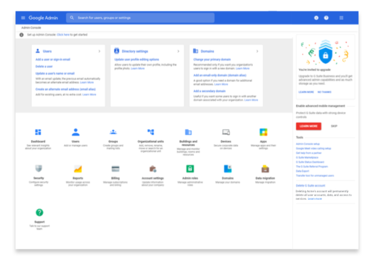Open the Google apps grid launcher
This screenshot has width=373, height=270.
click(x=341, y=18)
